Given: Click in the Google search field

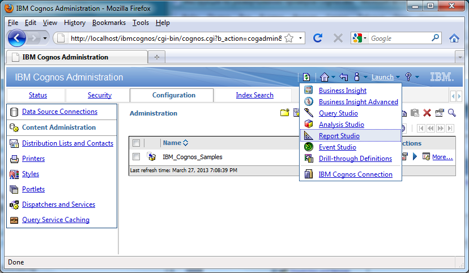Looking at the screenshot, I should tap(399, 39).
